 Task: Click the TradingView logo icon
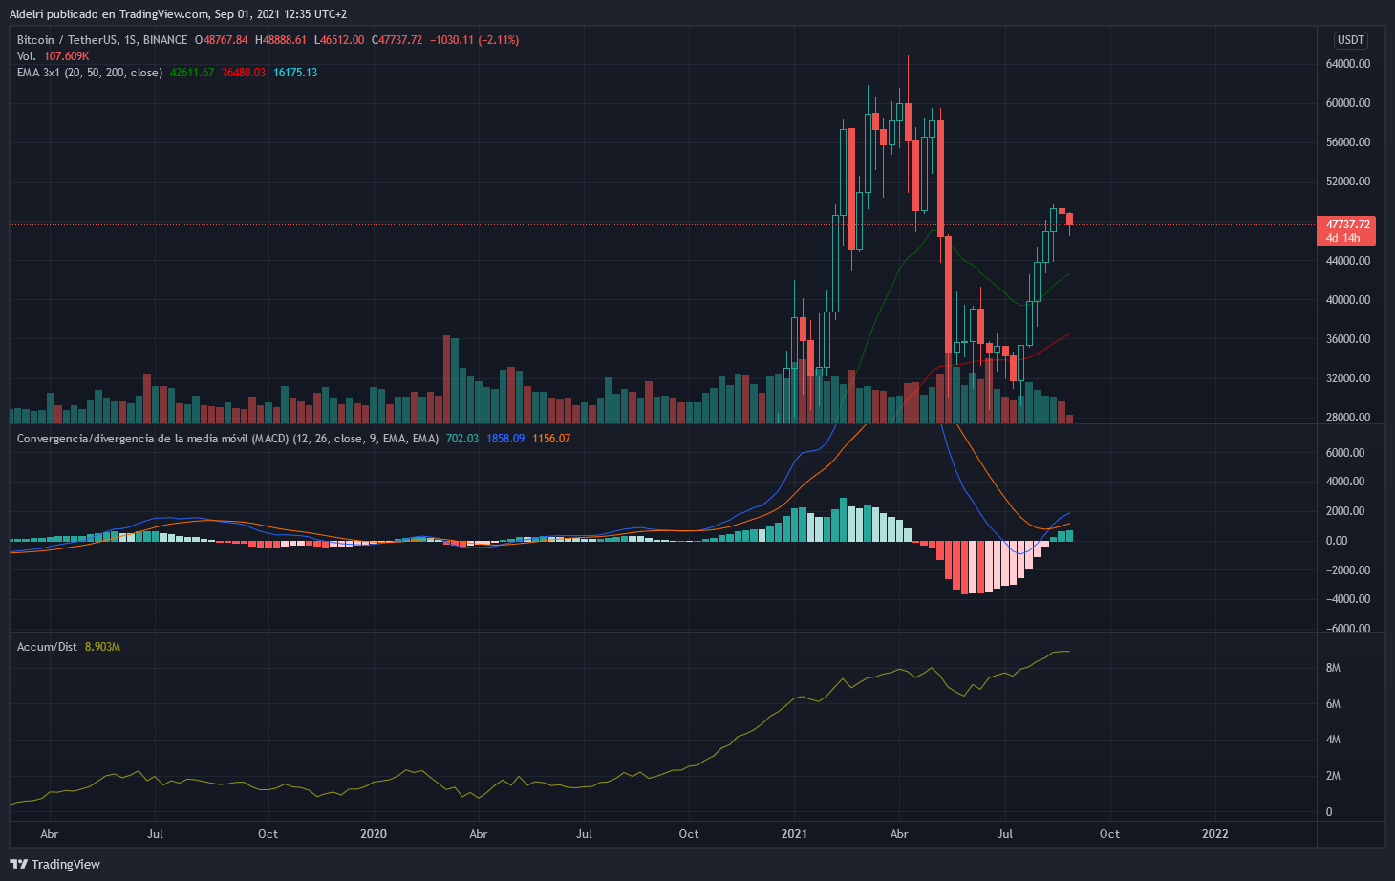18,864
